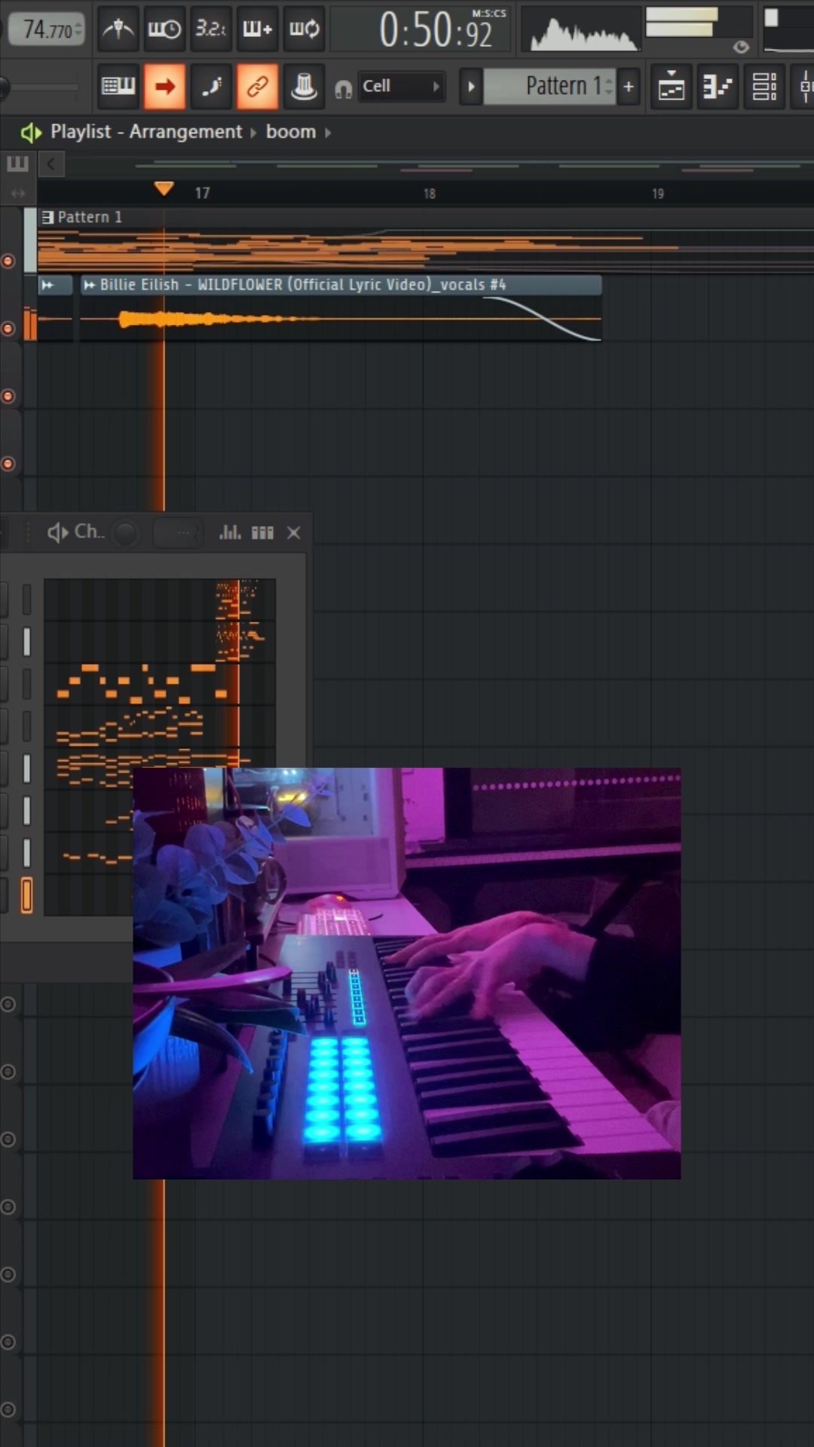The image size is (814, 1447).
Task: Adjust the Channel rack swing knob
Action: pos(126,534)
